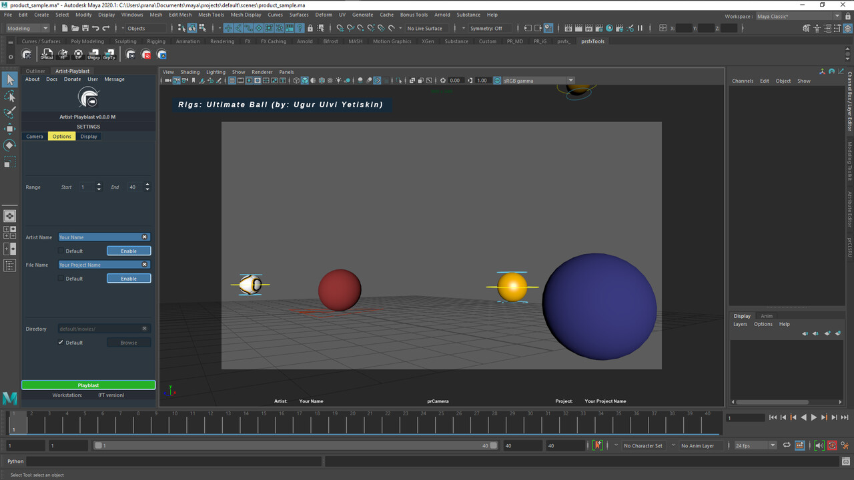Open the Mesh Tools menu

click(211, 15)
